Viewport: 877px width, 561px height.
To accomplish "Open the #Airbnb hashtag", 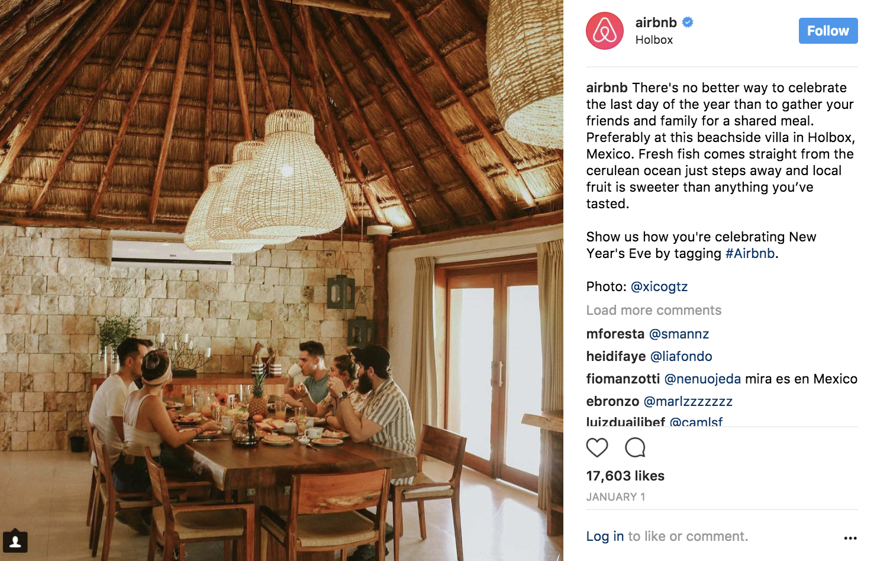I will tap(750, 253).
